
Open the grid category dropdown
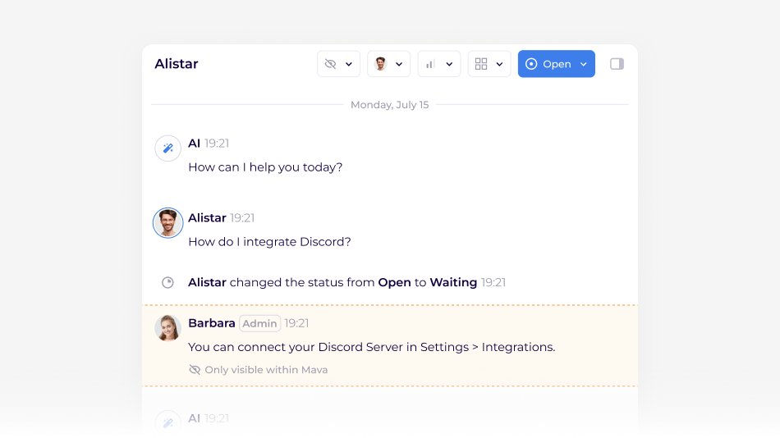click(489, 64)
